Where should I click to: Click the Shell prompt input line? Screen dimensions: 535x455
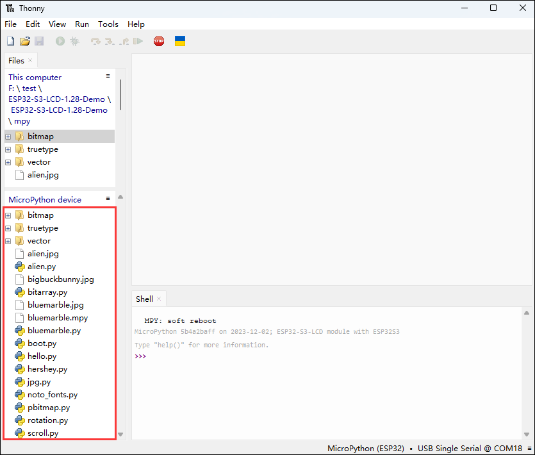(x=327, y=356)
